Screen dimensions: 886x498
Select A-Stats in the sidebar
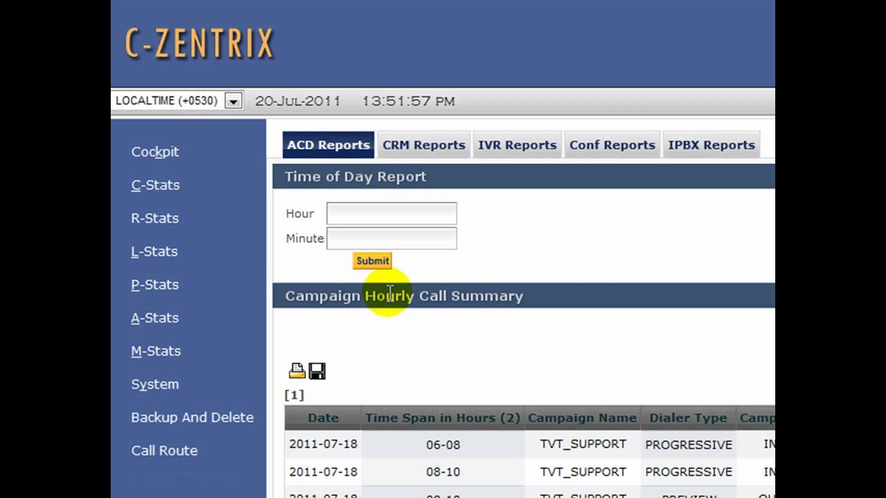tap(154, 317)
